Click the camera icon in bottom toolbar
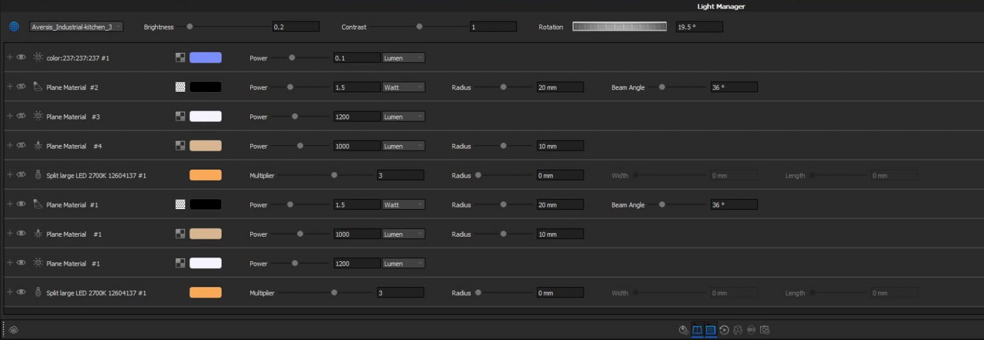Screen dimensions: 984x340 point(764,330)
